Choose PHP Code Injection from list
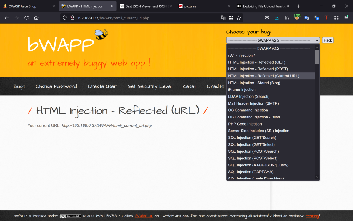The width and height of the screenshot is (353, 221). click(x=271, y=124)
